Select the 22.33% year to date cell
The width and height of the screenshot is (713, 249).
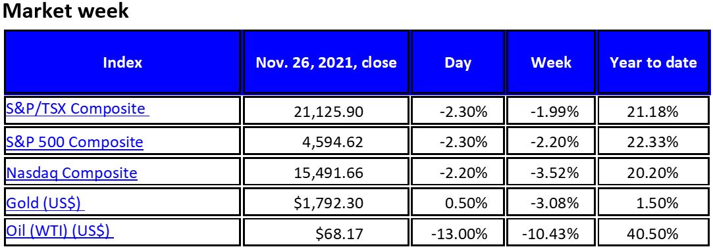click(653, 141)
